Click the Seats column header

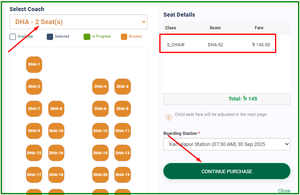point(215,28)
